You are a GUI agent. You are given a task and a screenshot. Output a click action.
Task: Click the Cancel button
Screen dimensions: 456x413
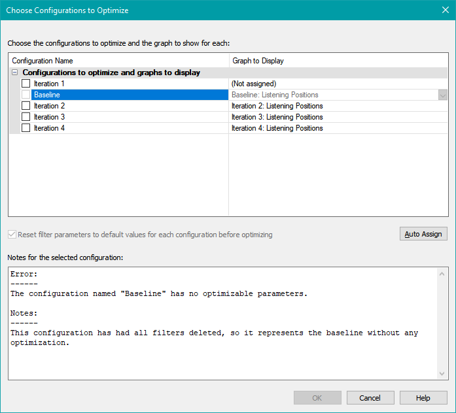pyautogui.click(x=370, y=397)
